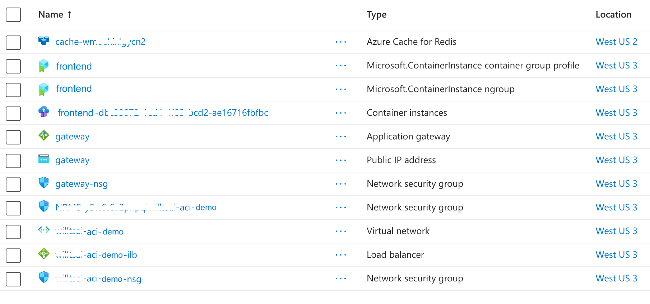Click the 'Microsoft.ContainerInstance ngroup' type text

441,89
